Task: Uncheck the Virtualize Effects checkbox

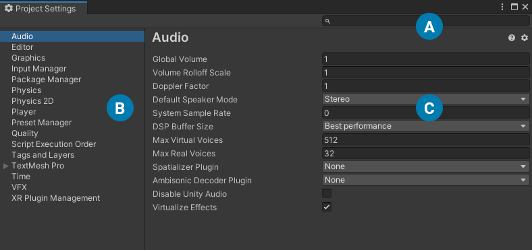Action: point(327,207)
